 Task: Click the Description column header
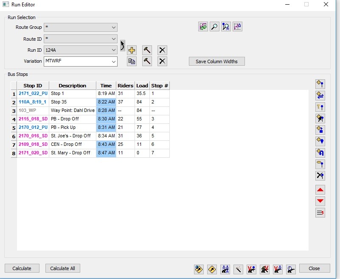tap(73, 86)
